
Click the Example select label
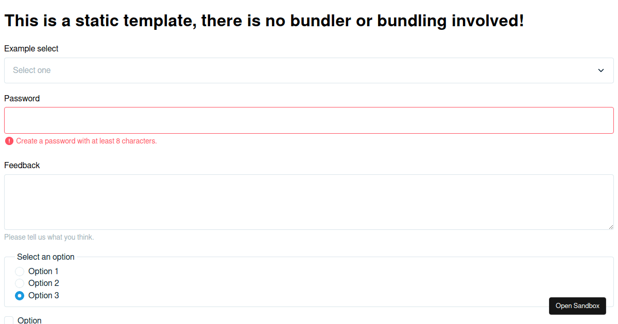31,48
